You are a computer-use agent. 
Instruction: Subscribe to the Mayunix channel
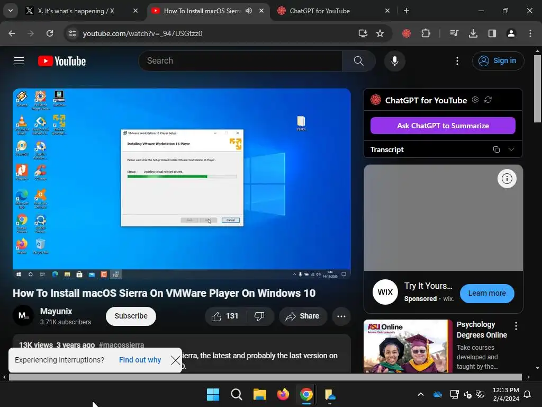[x=131, y=316]
